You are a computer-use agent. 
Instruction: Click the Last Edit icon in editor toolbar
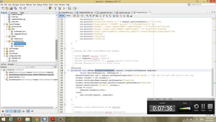75,16
